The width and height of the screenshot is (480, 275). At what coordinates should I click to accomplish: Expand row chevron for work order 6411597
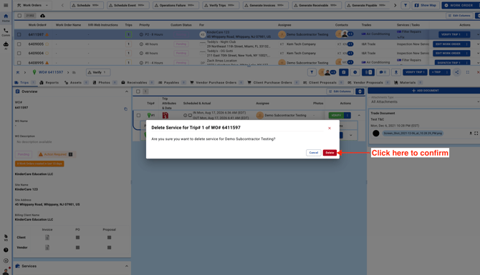point(478,34)
